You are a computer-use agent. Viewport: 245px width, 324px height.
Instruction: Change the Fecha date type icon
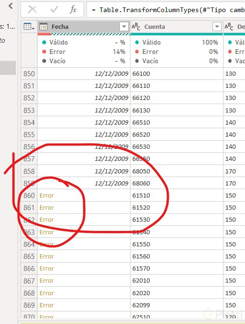coord(44,26)
